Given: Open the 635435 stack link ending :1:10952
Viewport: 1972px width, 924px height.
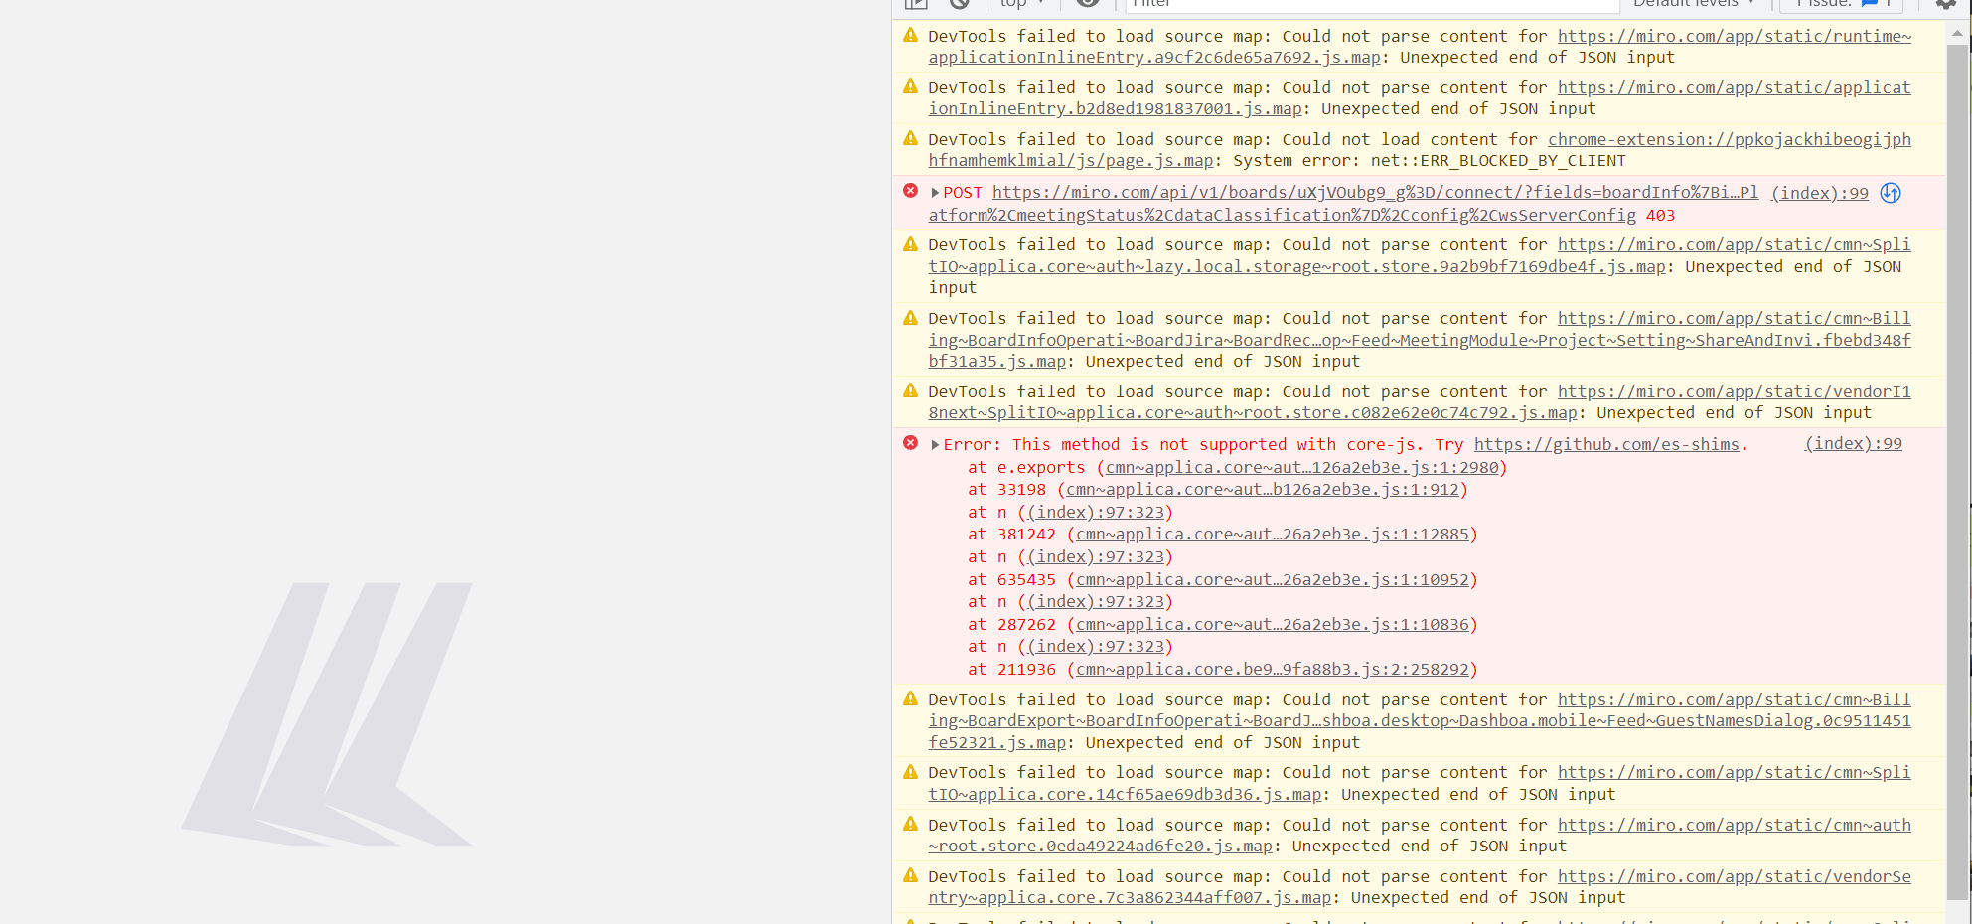Looking at the screenshot, I should (1273, 580).
